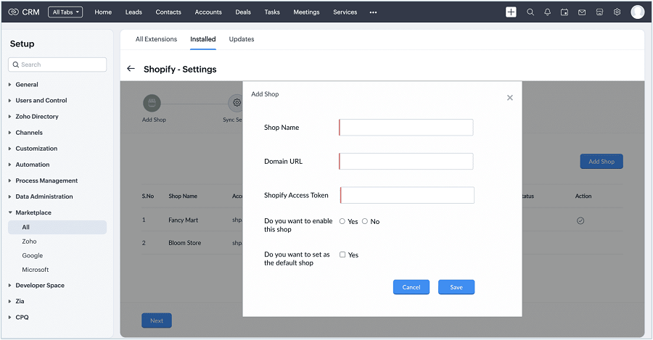Image resolution: width=653 pixels, height=340 pixels.
Task: Select No for enabling this shop
Action: pos(365,221)
